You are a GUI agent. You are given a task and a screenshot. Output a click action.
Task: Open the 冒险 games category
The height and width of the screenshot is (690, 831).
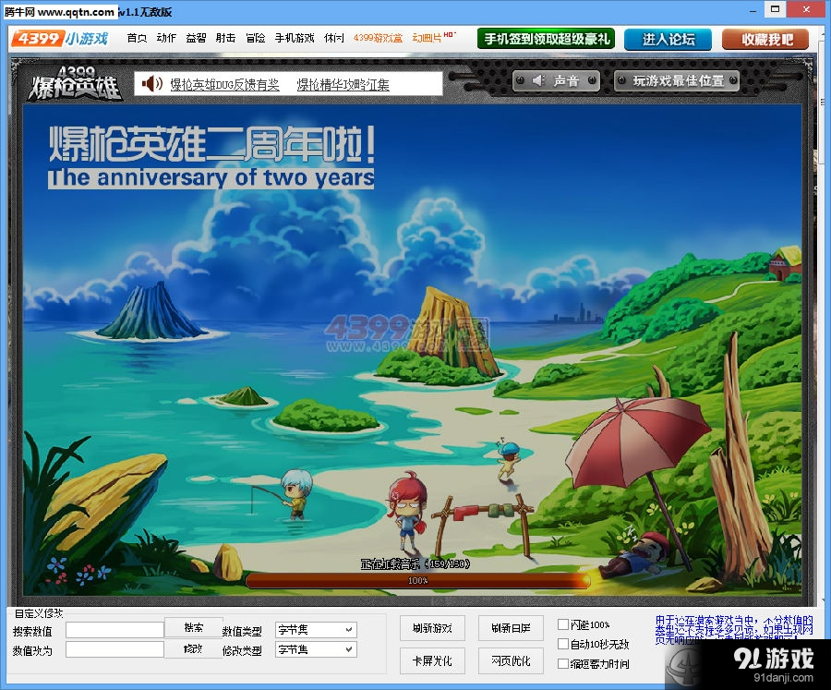point(255,38)
